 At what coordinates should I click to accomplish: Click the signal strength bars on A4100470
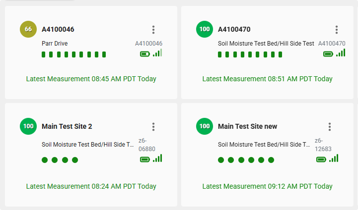(x=341, y=52)
